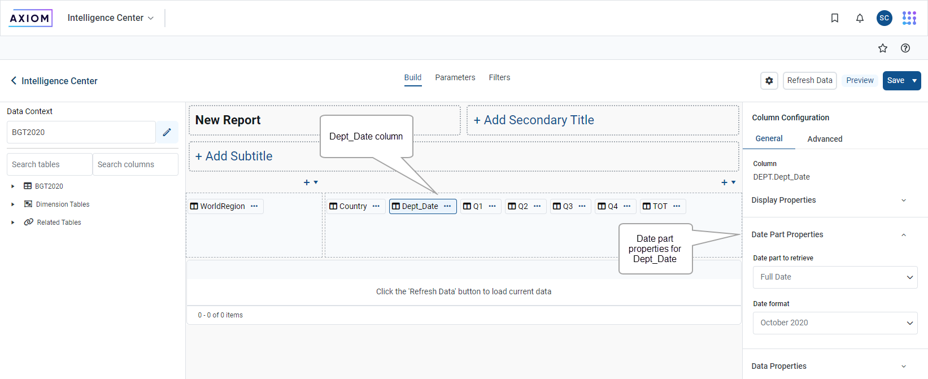Edit data context with pencil icon
Screen dimensions: 928x379
pos(167,132)
